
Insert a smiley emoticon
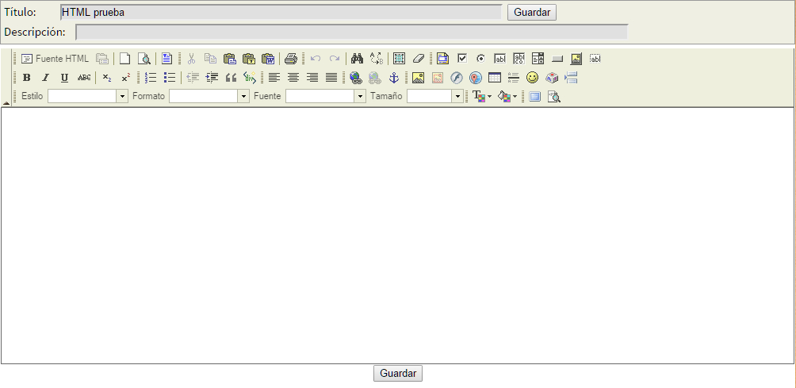(x=532, y=78)
